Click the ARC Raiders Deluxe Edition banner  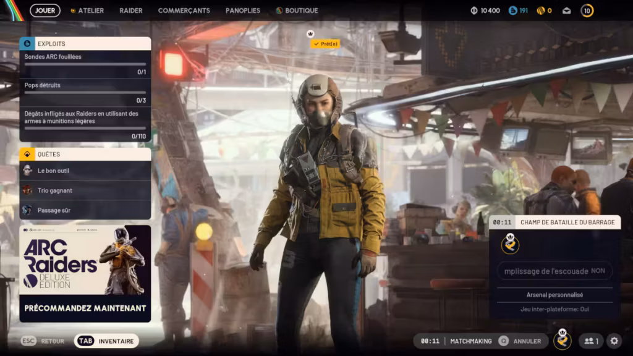pos(85,273)
